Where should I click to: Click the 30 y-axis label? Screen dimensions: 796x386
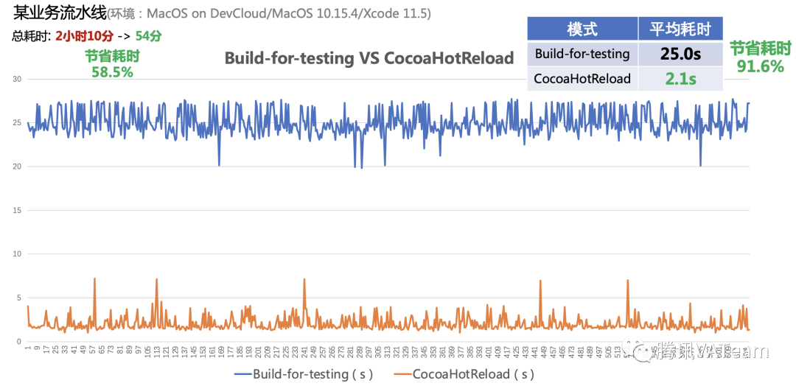[x=17, y=79]
